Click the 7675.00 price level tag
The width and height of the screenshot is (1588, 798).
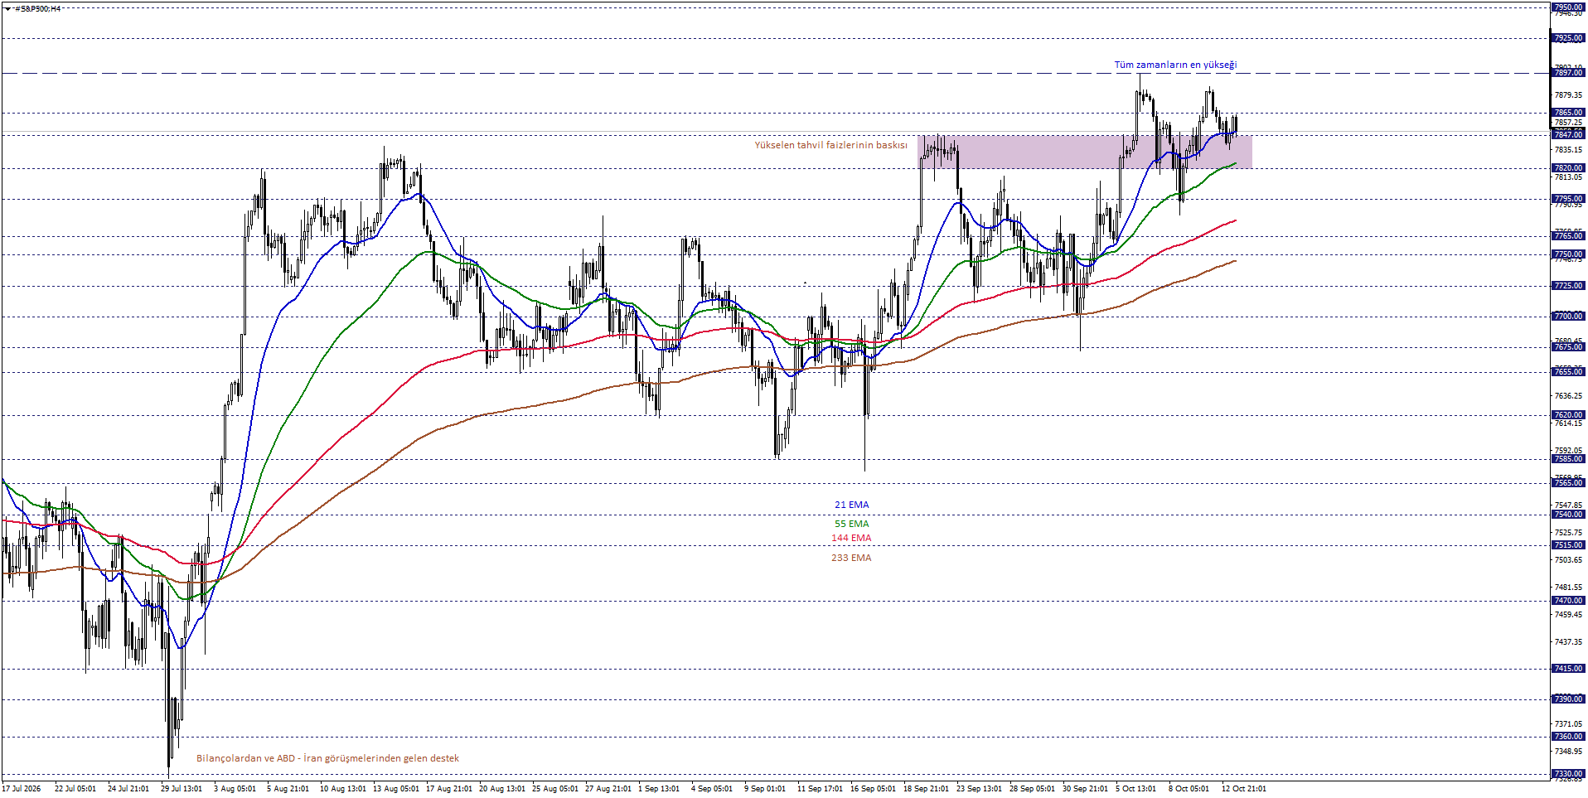click(1568, 347)
